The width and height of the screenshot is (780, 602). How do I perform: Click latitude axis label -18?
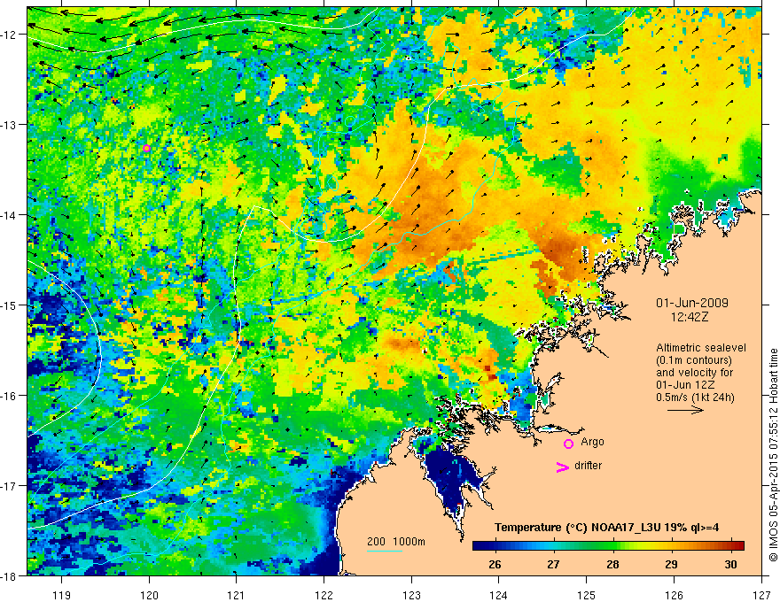coord(10,575)
